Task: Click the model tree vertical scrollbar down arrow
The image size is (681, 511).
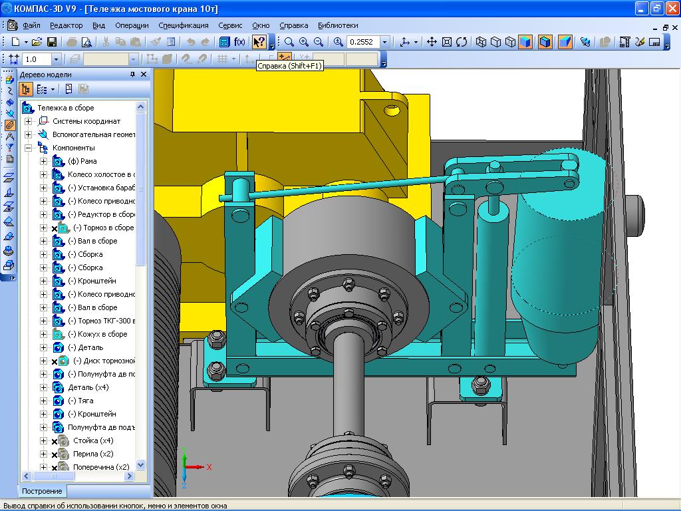Action: coord(140,465)
